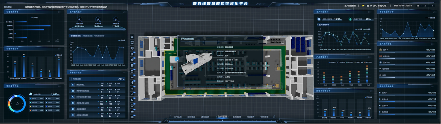
Task: Switch to the 水耗数据分析 tab
Action: tap(88, 36)
